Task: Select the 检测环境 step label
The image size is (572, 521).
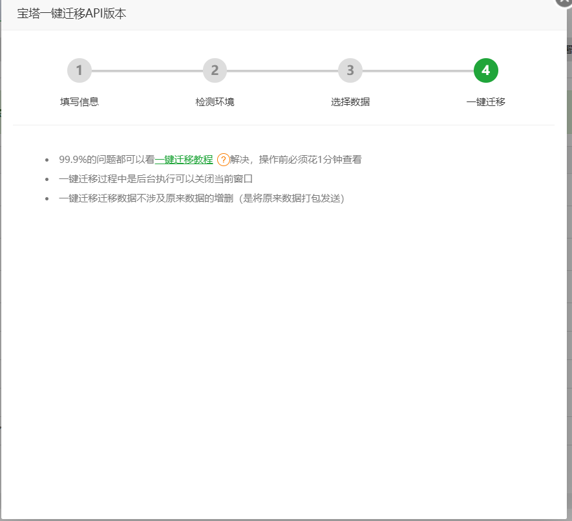Action: (x=215, y=101)
